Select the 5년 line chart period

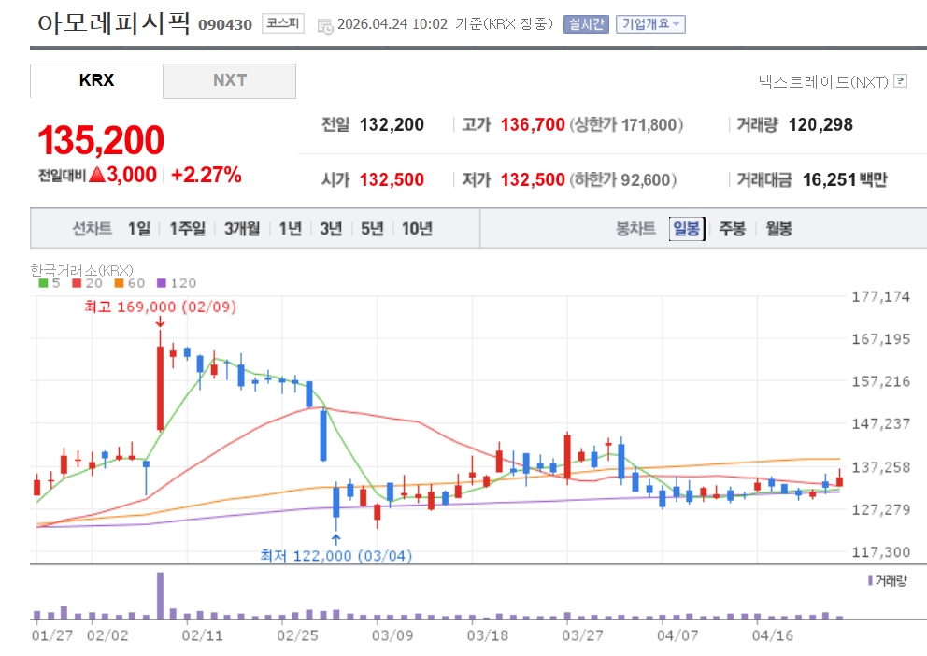[373, 228]
